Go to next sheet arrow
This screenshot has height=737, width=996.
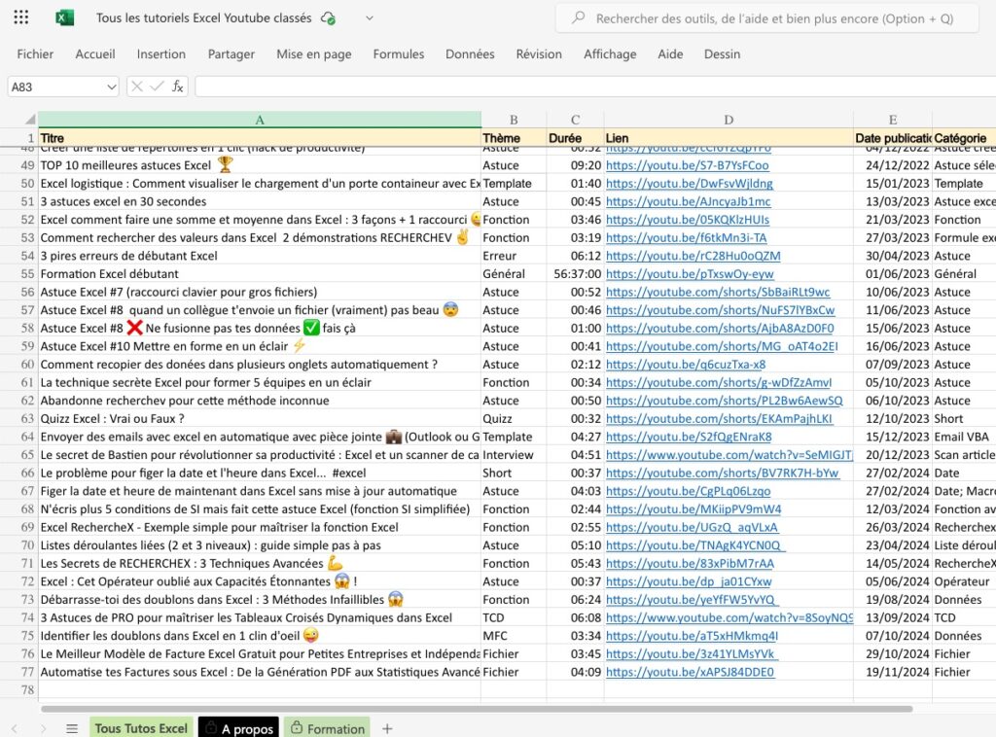(x=43, y=729)
